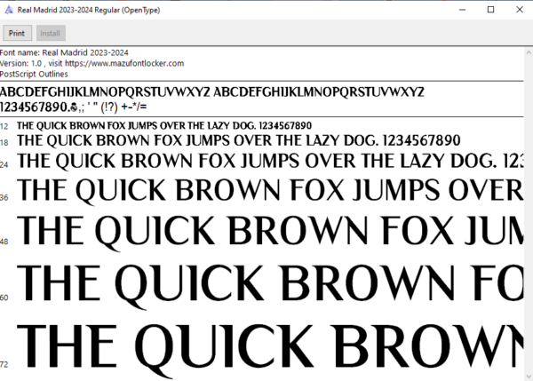Screen dimensions: 533x381
Task: Click the scroll down arrow
Action: 529,377
